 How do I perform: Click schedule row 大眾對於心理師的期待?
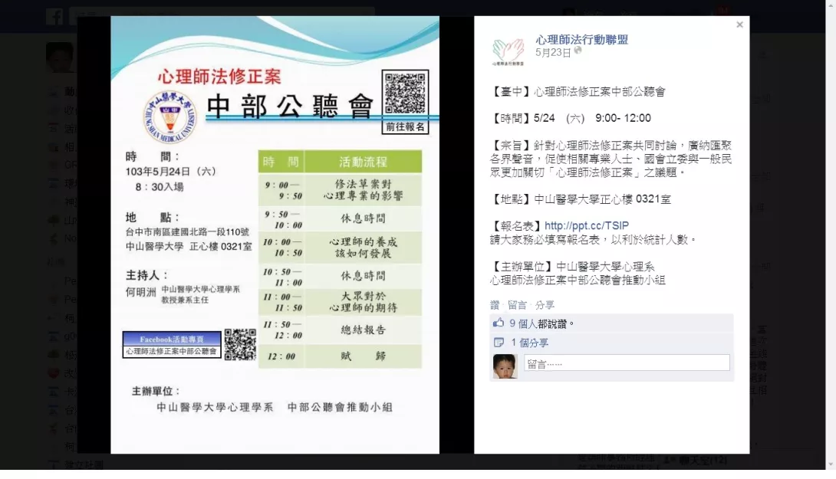point(341,302)
